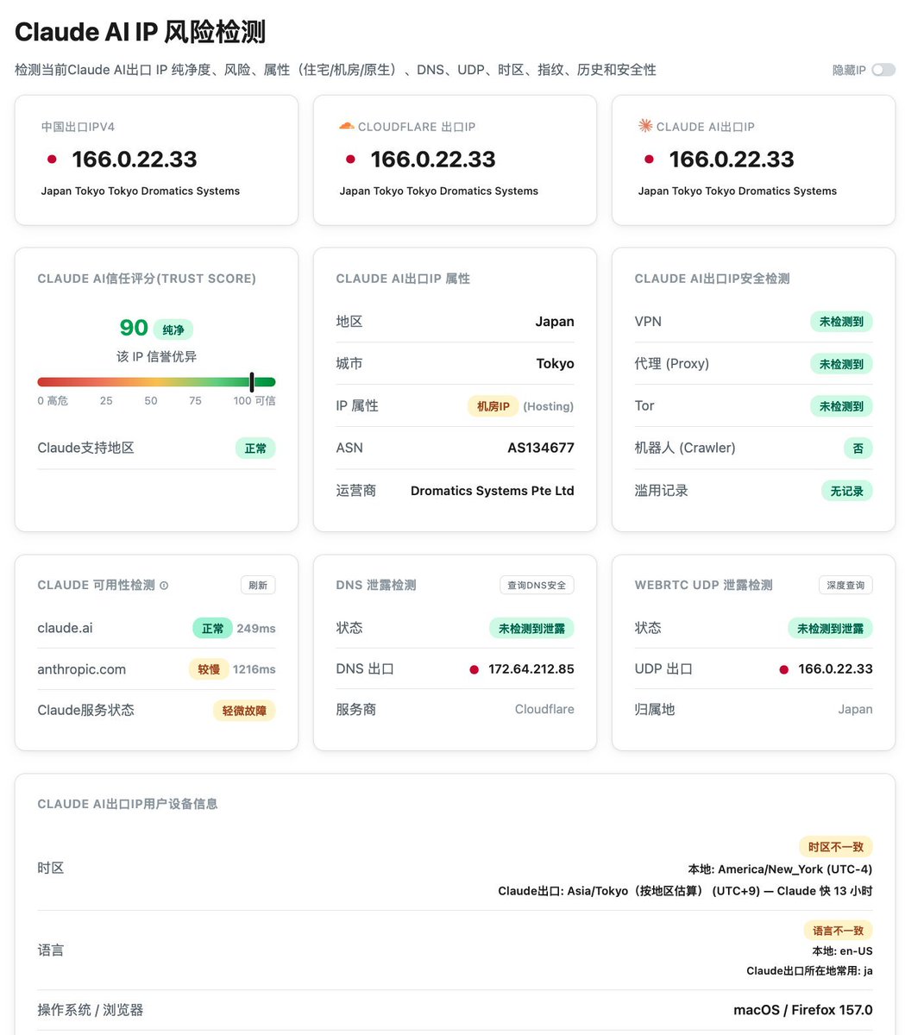Image resolution: width=905 pixels, height=1035 pixels.
Task: Click the 纯净 badge next to score
Action: [x=173, y=329]
